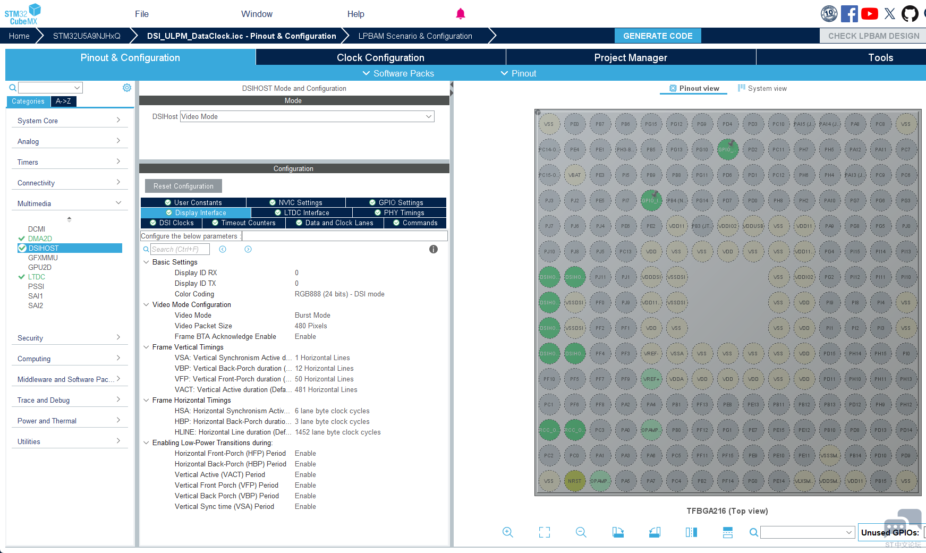Image resolution: width=926 pixels, height=553 pixels.
Task: Click the STM32U5A9NJHxQ breadcrumb
Action: coord(87,36)
